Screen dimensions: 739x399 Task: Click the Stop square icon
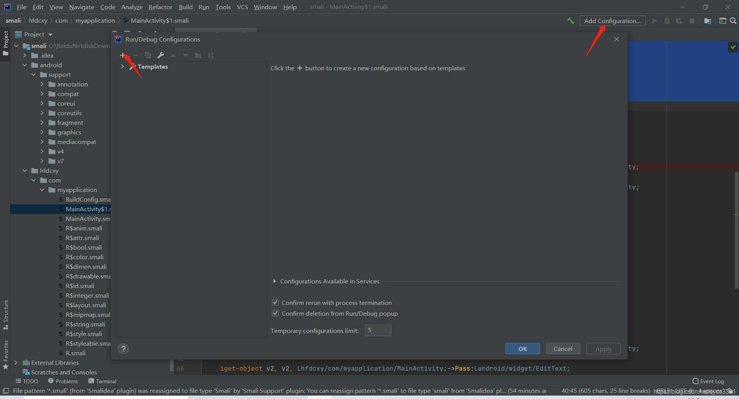click(x=692, y=21)
